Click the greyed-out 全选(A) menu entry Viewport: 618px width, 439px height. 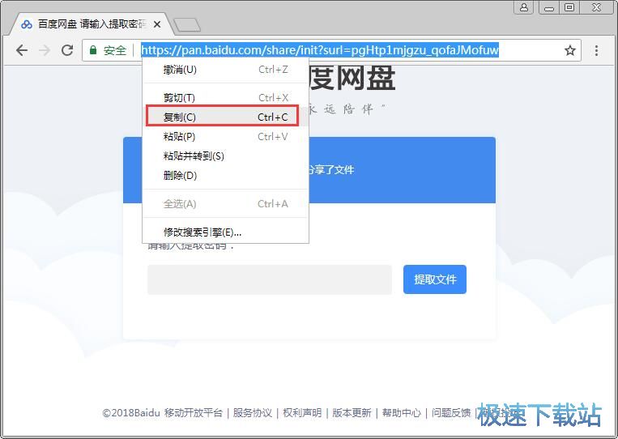[225, 204]
